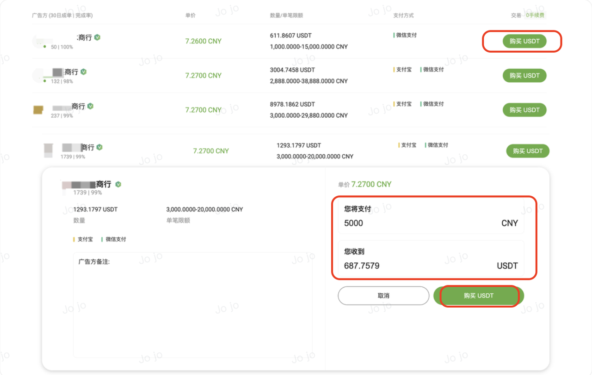
Task: Confirm purchase with 购买 USDT beside 取消
Action: click(x=479, y=296)
